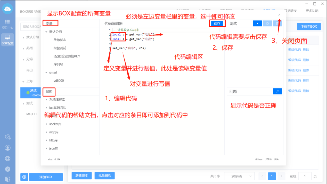This screenshot has height=184, width=327.
Task: Collapse the smart variable group
Action: coord(46,73)
